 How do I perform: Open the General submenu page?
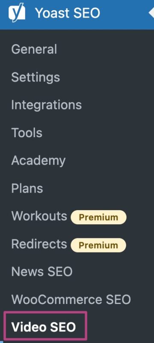pyautogui.click(x=34, y=49)
